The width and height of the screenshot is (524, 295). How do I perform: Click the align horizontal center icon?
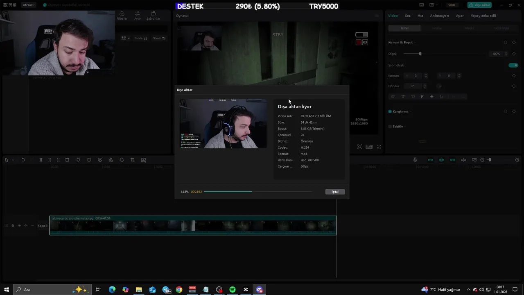[x=403, y=97]
